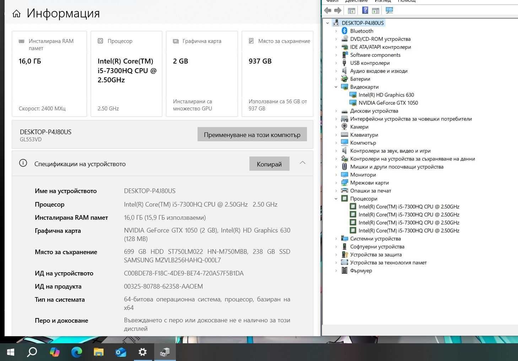Screen dimensions: 518x361
Task: Select Интерфейсни устройства за човешки потребители item
Action: [x=411, y=119]
